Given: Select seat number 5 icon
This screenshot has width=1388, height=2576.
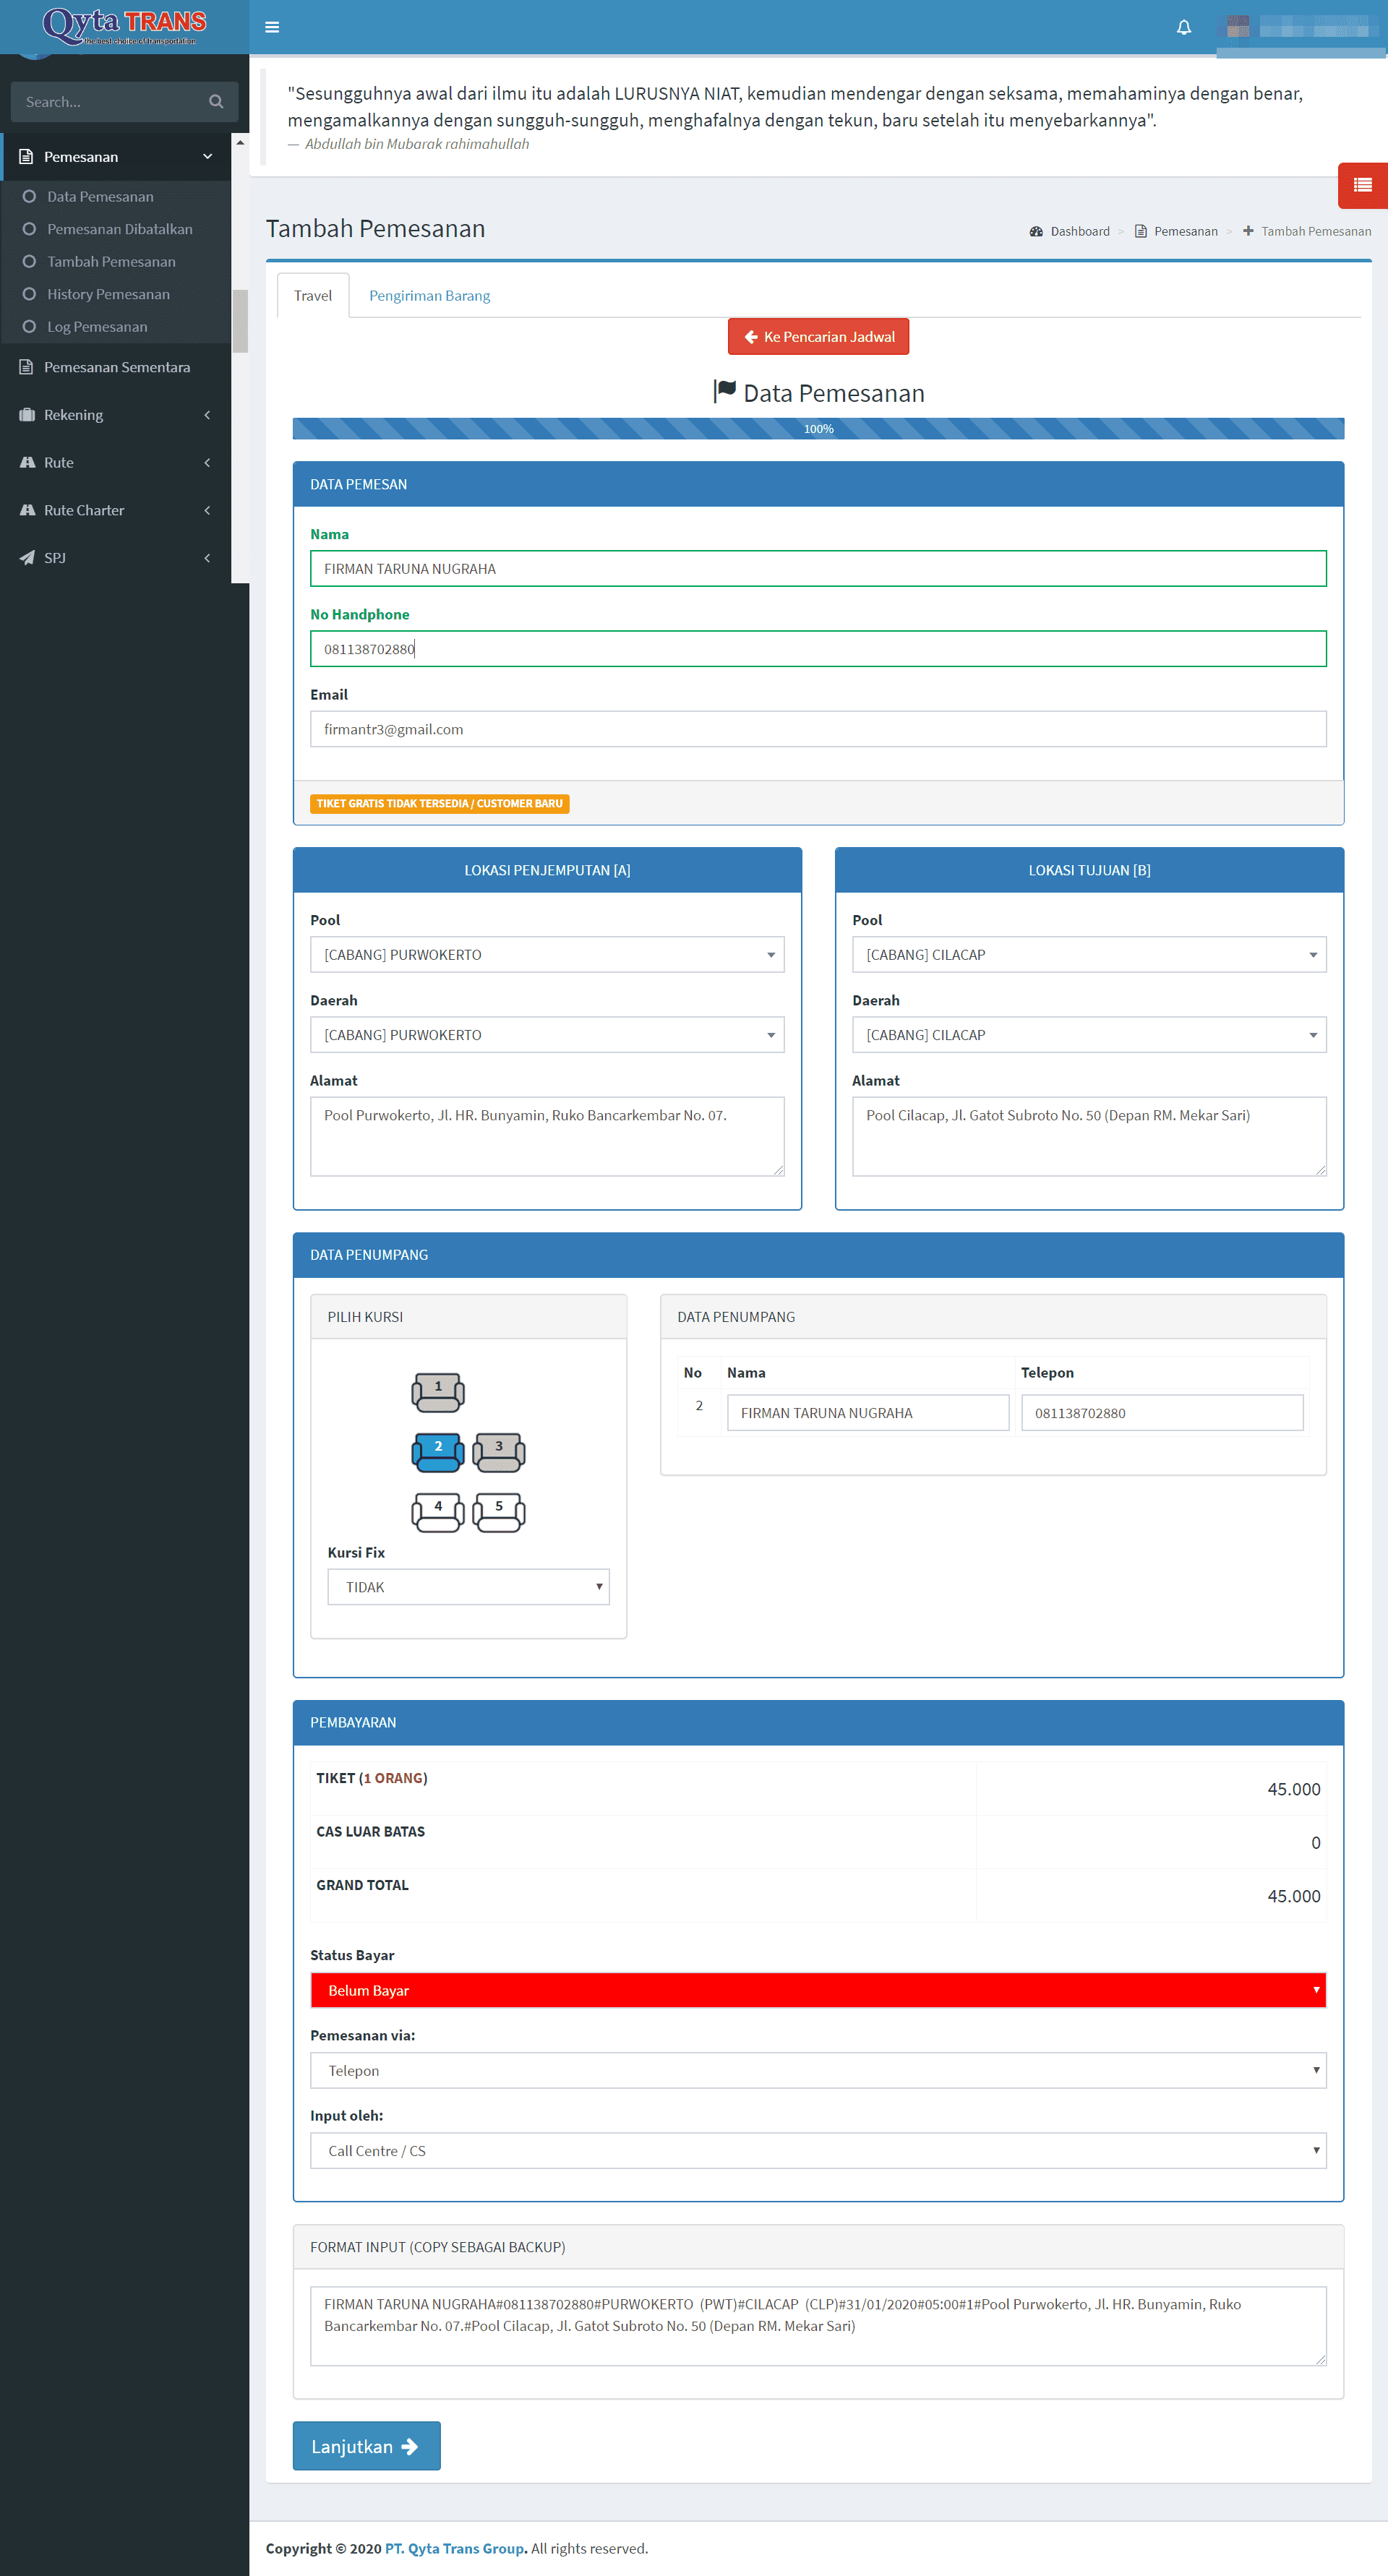Looking at the screenshot, I should 498,1511.
